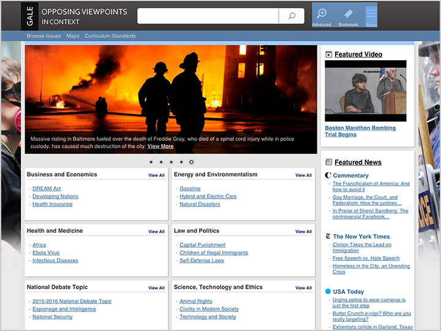Open Developing Nations topic
The width and height of the screenshot is (441, 331).
coord(55,197)
